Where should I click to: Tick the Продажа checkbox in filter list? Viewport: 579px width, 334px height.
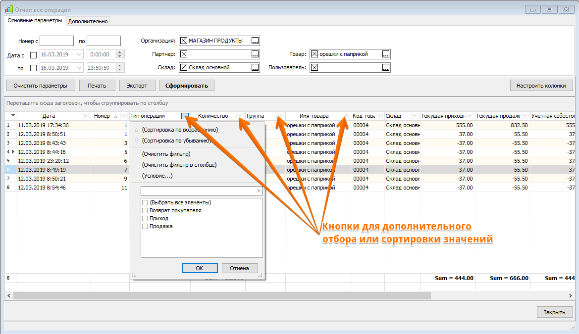[145, 226]
